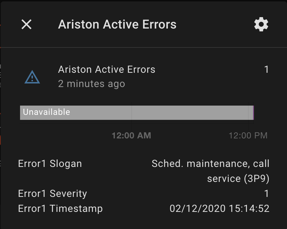Select the Error1 Slogan attribute label
Viewport: 287px width, 229px height.
(50, 163)
